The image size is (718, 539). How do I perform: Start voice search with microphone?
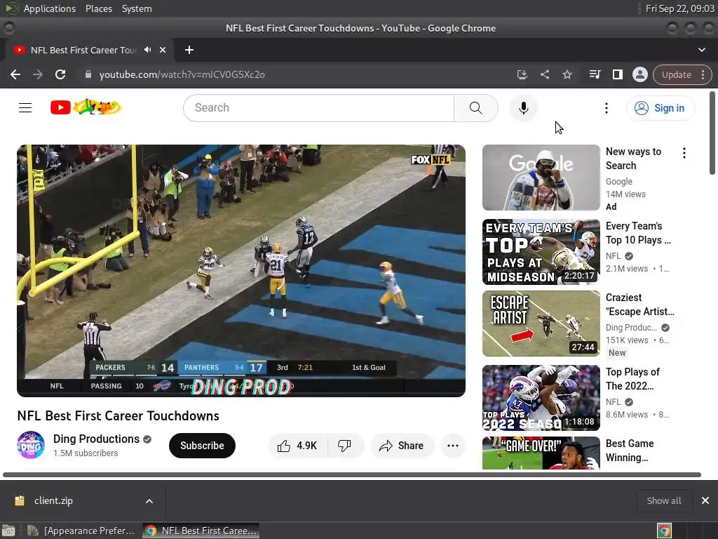pyautogui.click(x=523, y=107)
